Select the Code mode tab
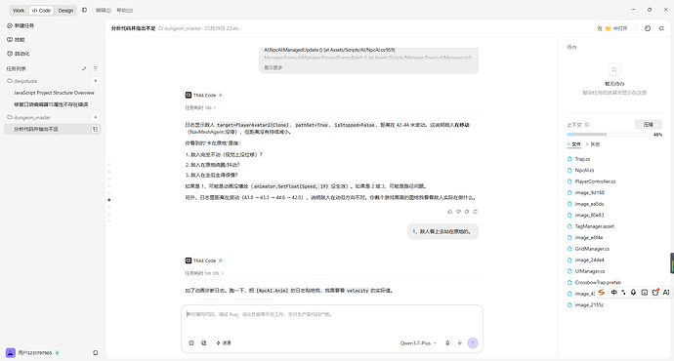The width and height of the screenshot is (674, 361). (x=41, y=11)
